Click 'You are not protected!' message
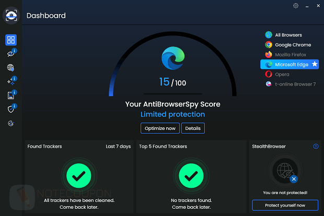The height and width of the screenshot is (216, 324). [x=285, y=193]
